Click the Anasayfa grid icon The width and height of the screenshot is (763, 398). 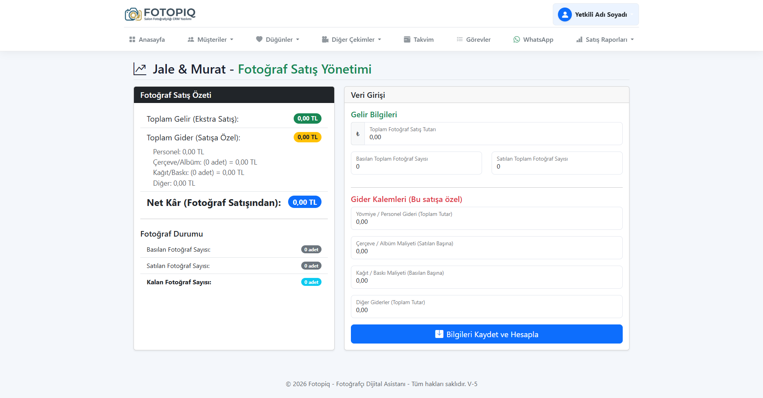tap(132, 39)
